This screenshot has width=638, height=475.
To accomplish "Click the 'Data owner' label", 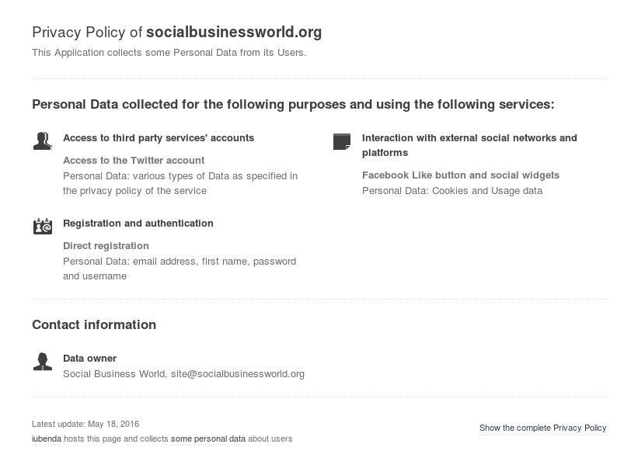I will [x=89, y=359].
